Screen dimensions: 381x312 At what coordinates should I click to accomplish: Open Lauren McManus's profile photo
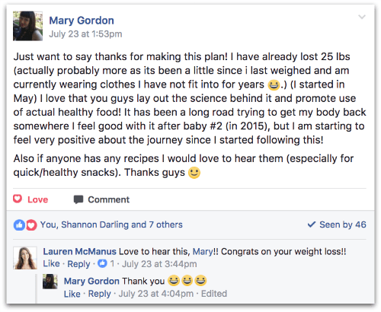click(25, 258)
